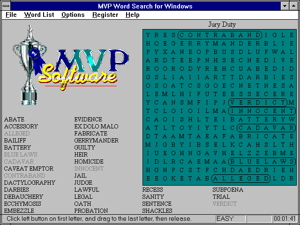This screenshot has height=225, width=300.
Task: Click the minimize arrow in title bar
Action: pyautogui.click(x=285, y=6)
